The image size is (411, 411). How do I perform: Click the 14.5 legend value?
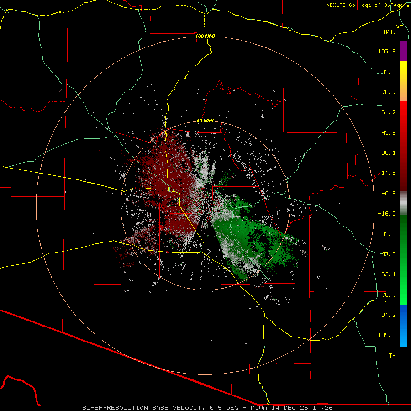click(389, 173)
